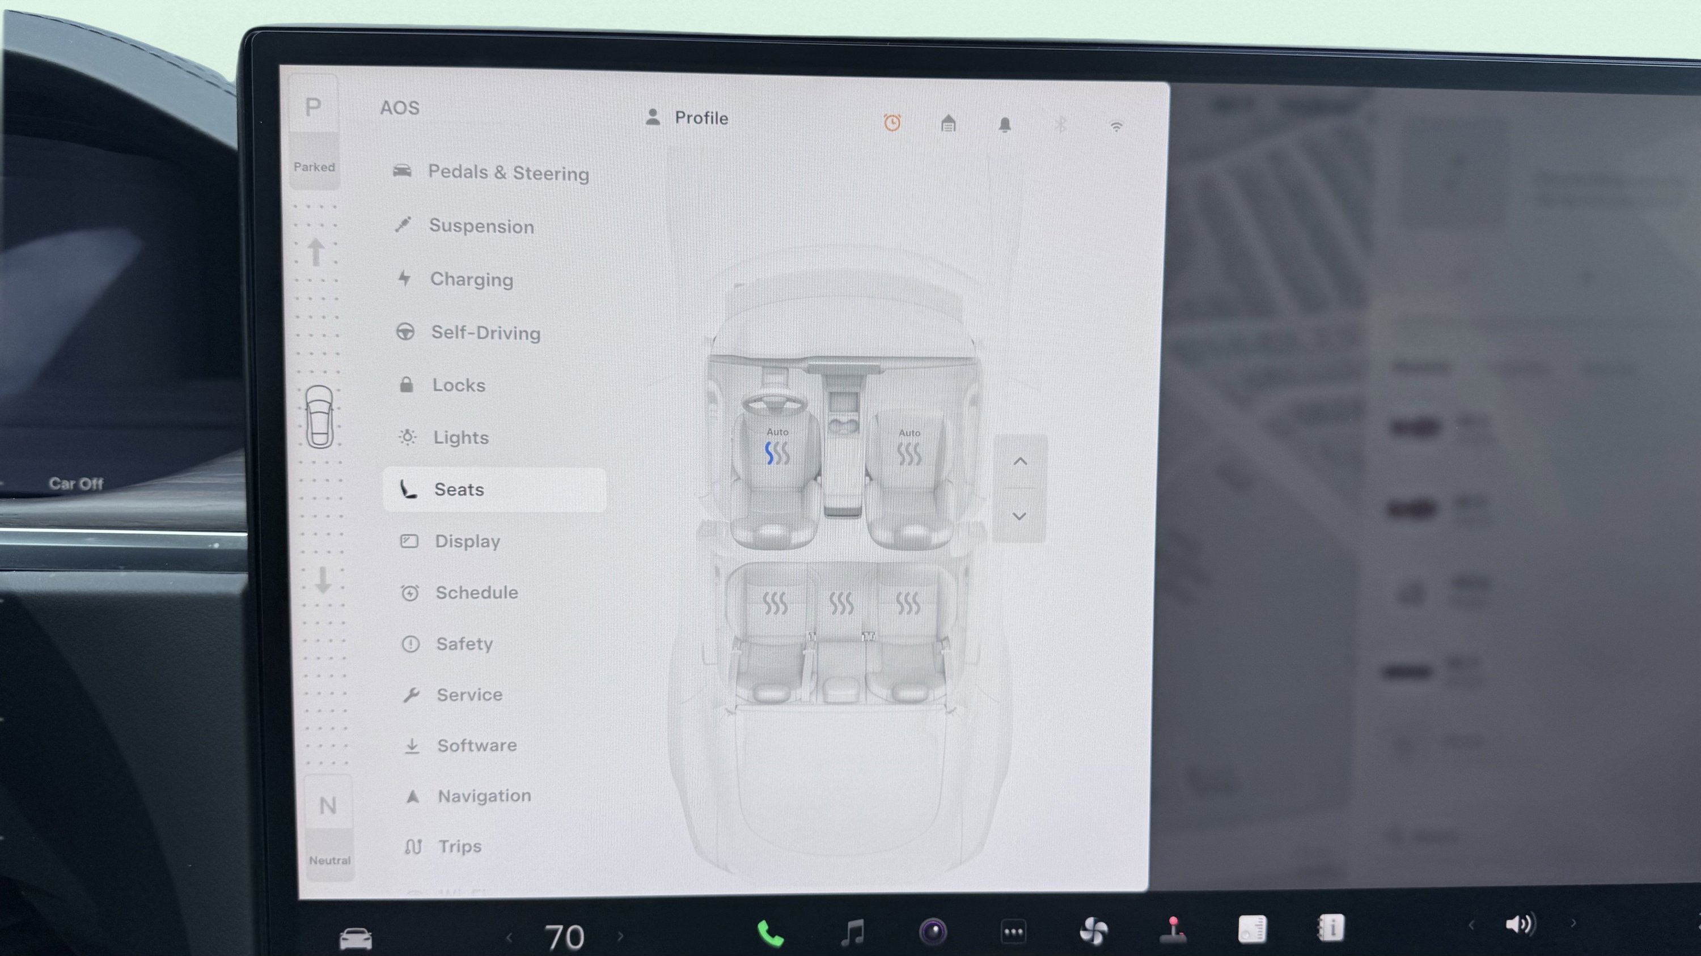Toggle front passenger seat heater

(x=908, y=454)
